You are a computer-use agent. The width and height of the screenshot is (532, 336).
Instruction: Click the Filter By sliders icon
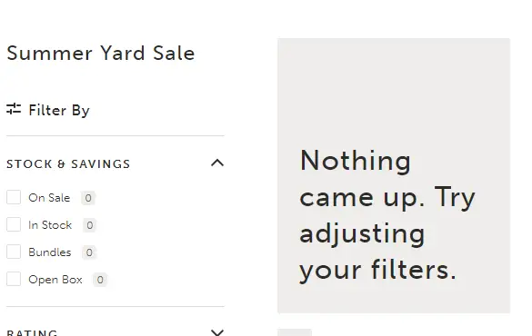[x=14, y=109]
